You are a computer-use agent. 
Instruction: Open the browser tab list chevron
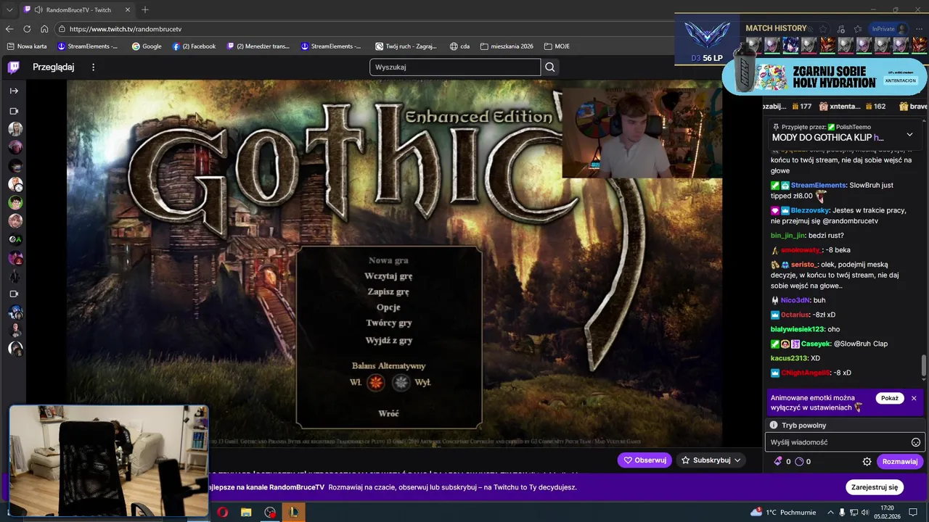coord(9,9)
